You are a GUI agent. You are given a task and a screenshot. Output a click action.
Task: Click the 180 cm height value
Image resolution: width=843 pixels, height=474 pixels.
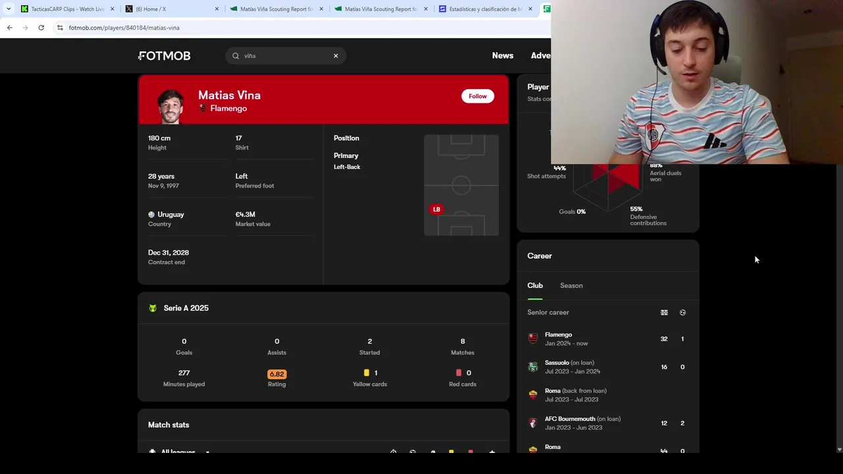click(159, 138)
